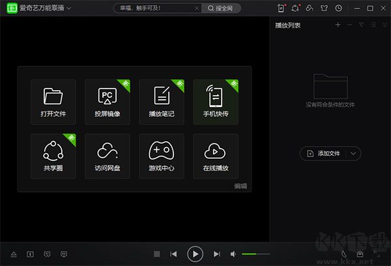Image resolution: width=391 pixels, height=266 pixels.
Task: Stop playback
Action: (157, 254)
